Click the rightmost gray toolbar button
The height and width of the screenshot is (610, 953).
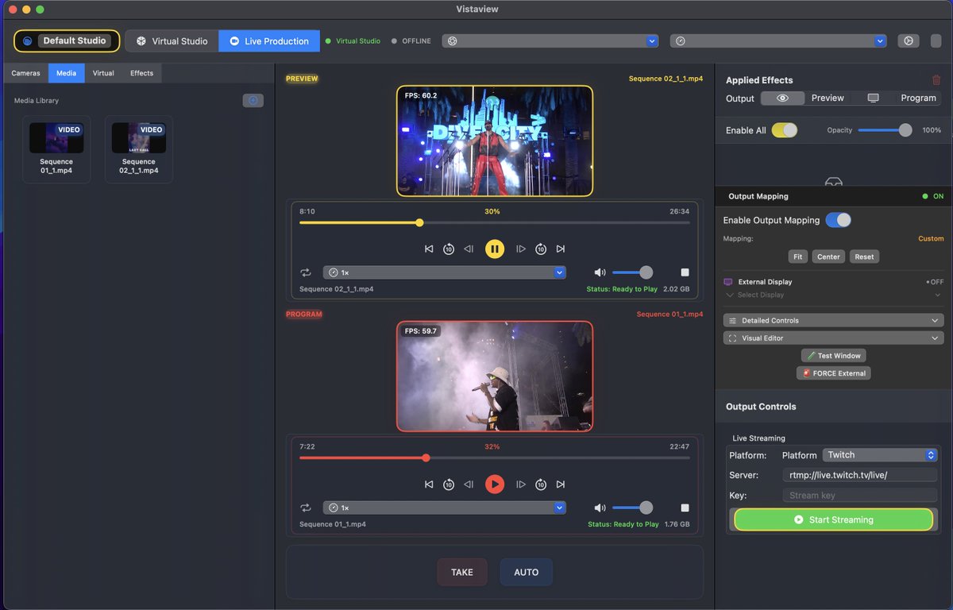936,41
